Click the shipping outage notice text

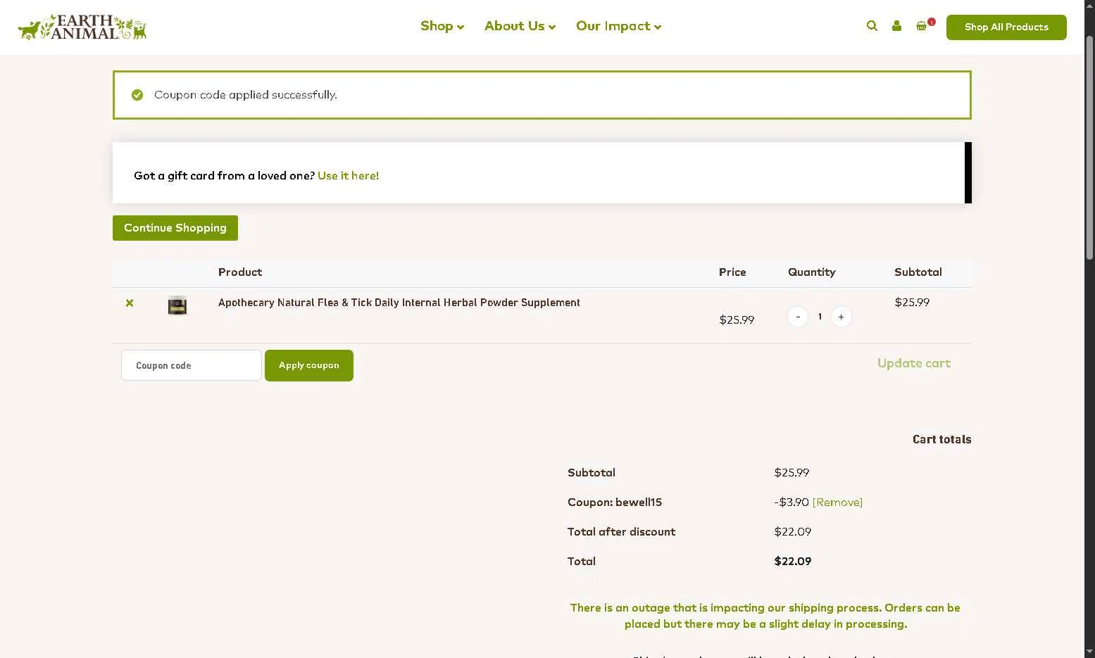coord(765,616)
